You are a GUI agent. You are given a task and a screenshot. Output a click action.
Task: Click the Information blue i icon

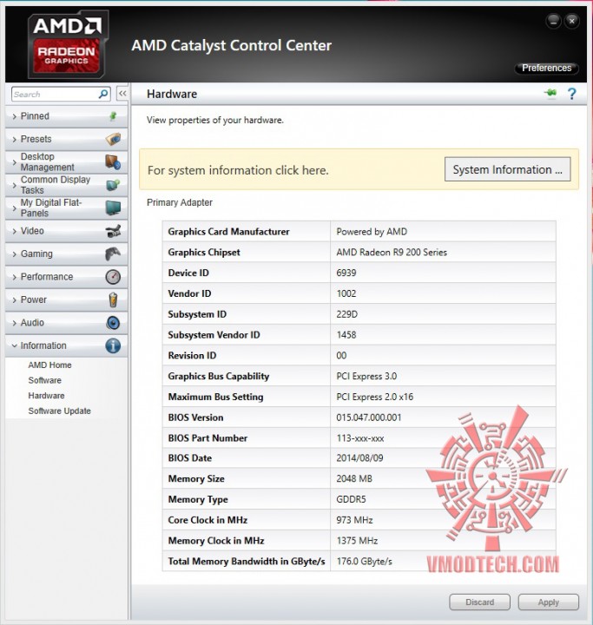tap(113, 345)
